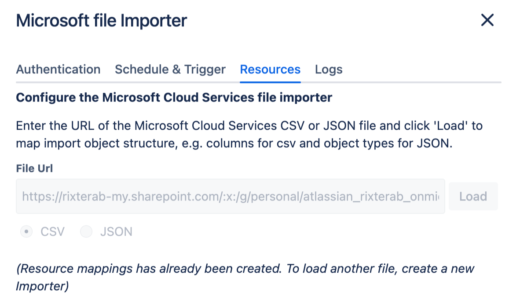Click the Microsoft file Importer title
This screenshot has height=296, width=520.
click(102, 21)
